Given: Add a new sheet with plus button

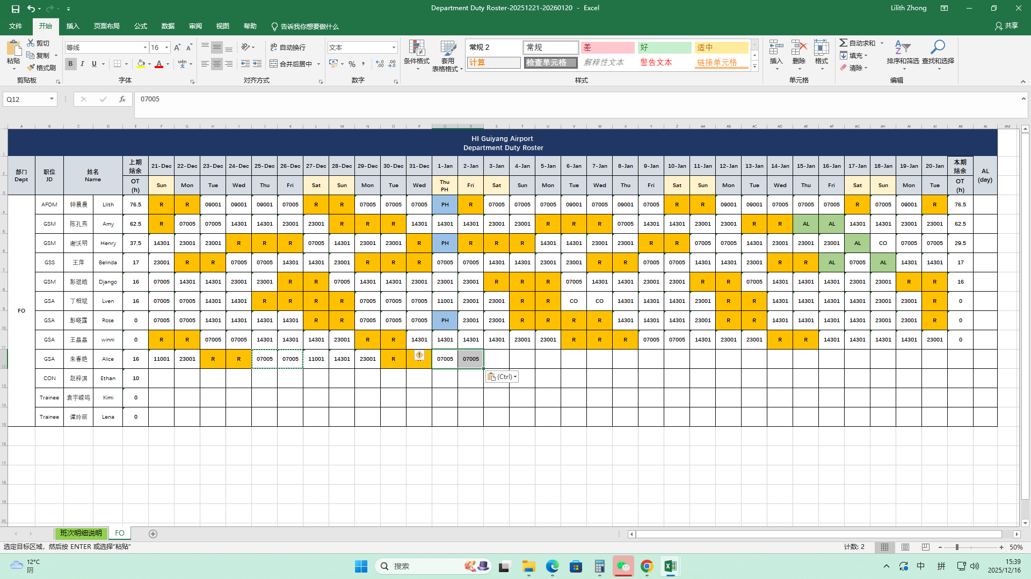Looking at the screenshot, I should point(153,534).
